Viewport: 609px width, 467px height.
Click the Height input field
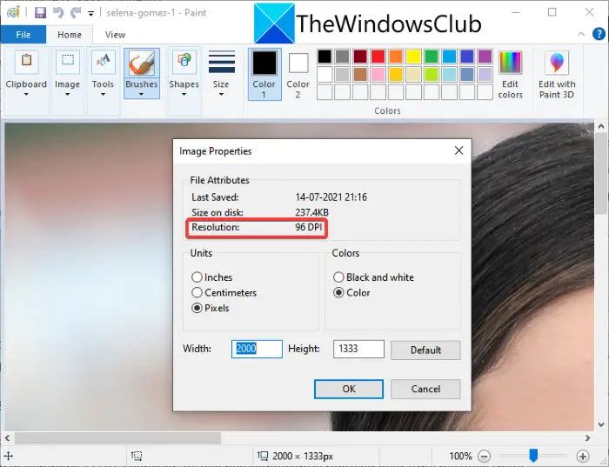tap(358, 349)
